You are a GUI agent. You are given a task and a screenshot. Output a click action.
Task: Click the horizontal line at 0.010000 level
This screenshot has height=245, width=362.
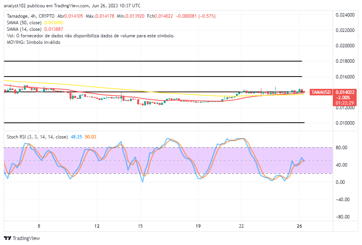point(154,123)
